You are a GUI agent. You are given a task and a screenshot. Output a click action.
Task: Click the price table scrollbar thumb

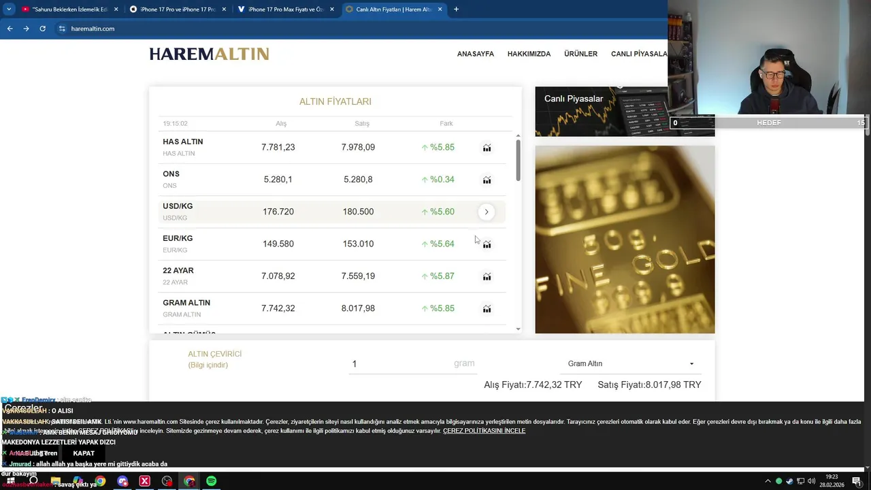tap(518, 160)
